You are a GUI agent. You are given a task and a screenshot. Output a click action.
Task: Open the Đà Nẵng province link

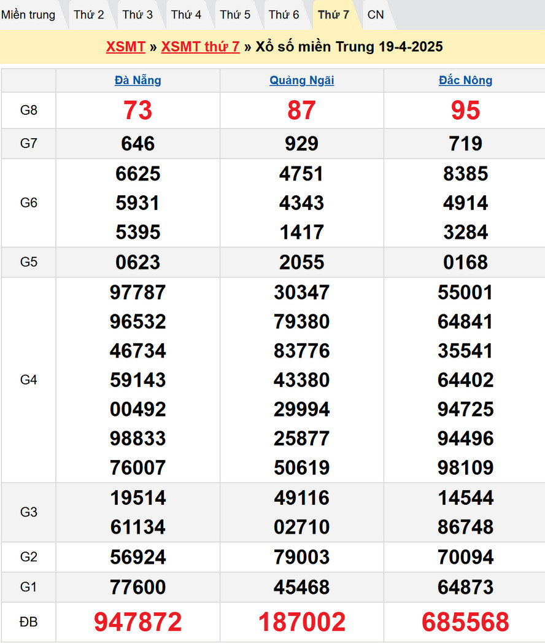tap(138, 80)
